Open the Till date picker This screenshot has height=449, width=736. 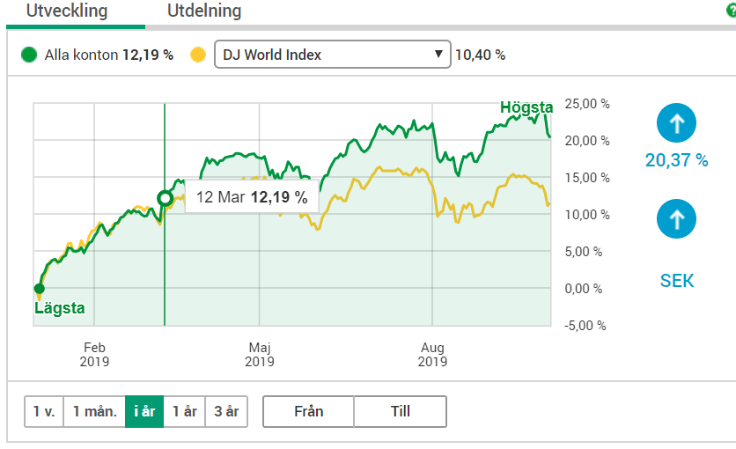[x=401, y=411]
